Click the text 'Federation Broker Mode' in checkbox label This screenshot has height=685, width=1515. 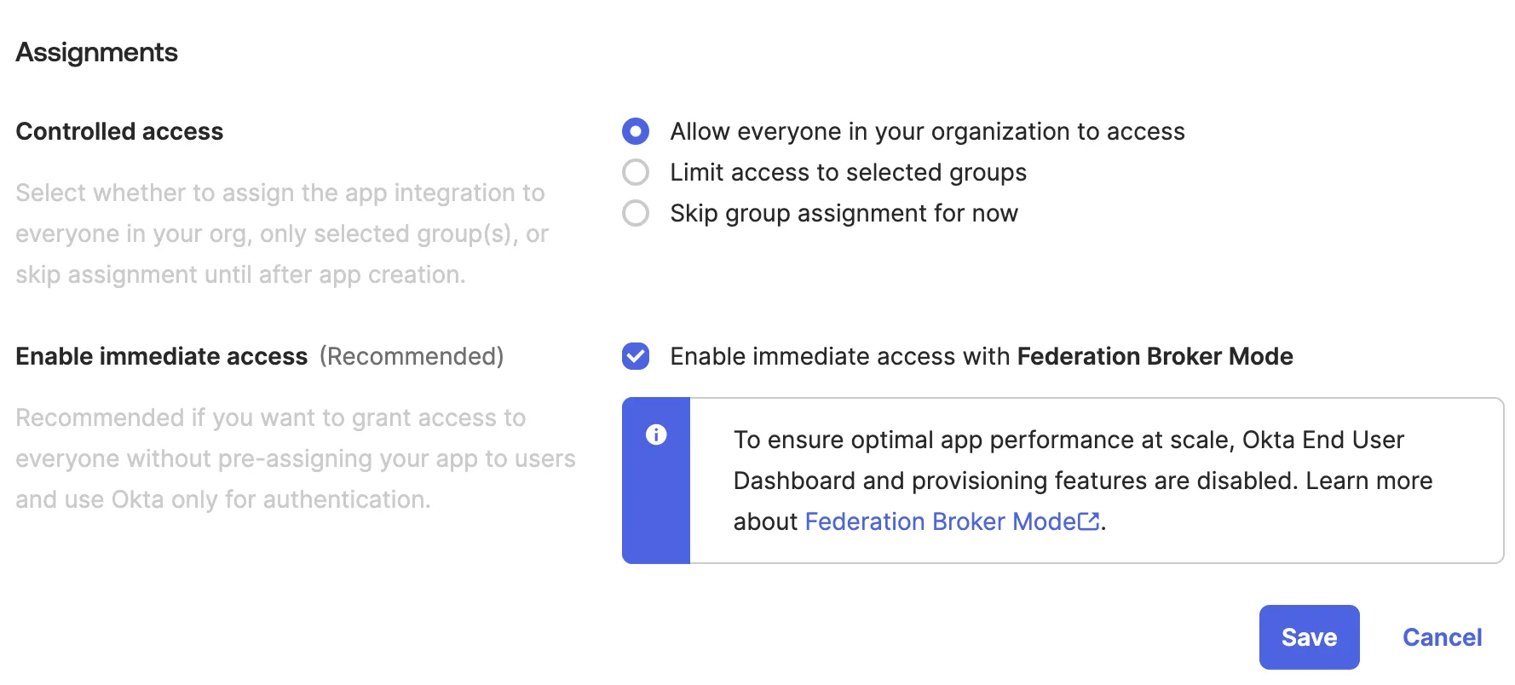1155,356
